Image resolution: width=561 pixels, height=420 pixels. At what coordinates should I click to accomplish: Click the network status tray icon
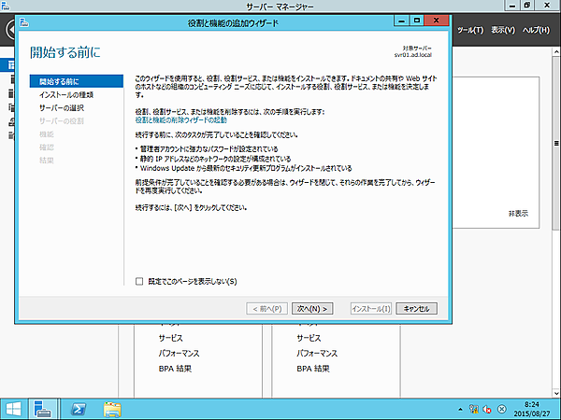point(474,410)
